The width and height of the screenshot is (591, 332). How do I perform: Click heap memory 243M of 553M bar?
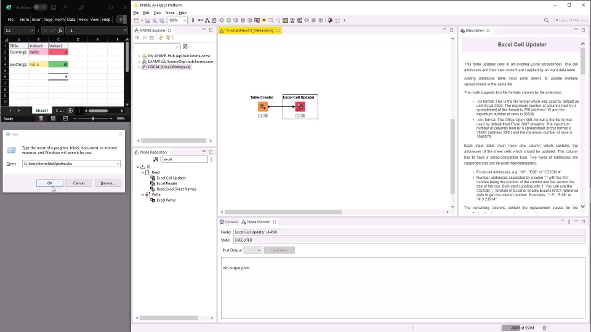click(x=521, y=328)
